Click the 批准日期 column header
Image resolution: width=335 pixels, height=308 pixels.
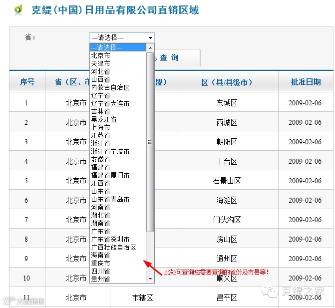[306, 82]
